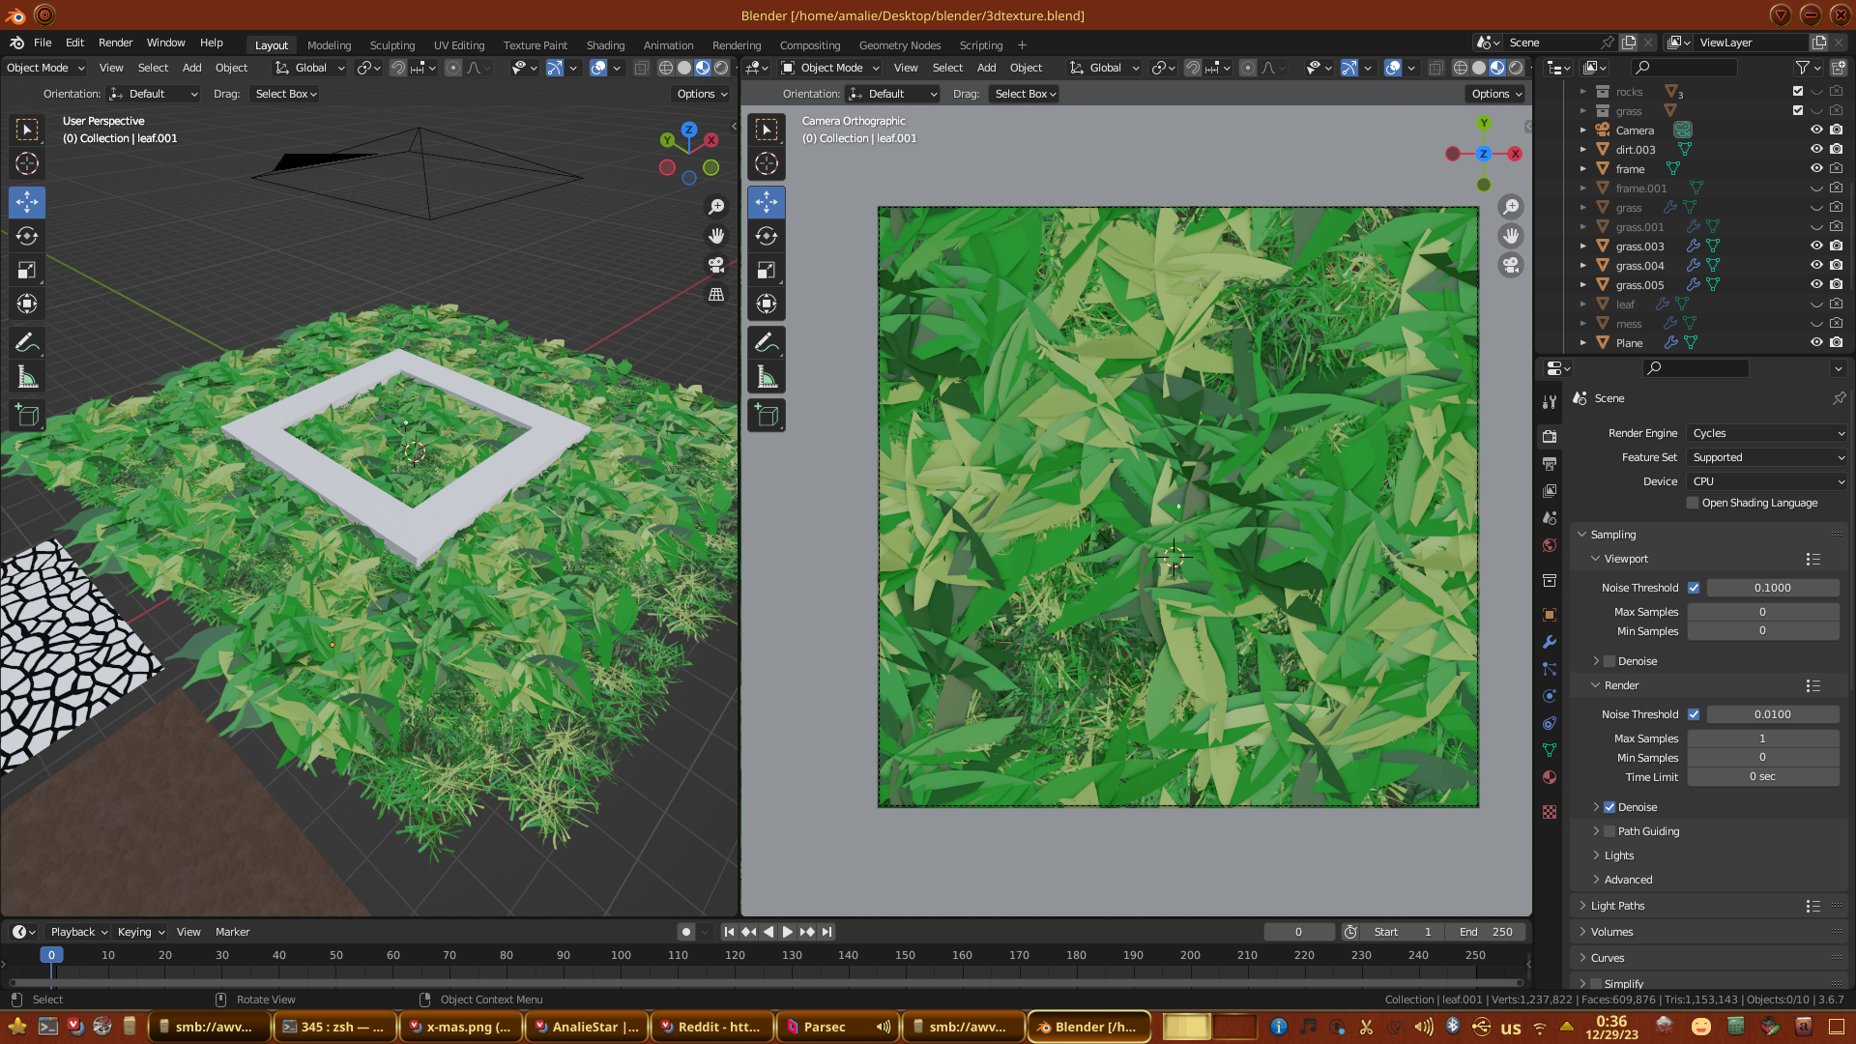Hide grass.003 in viewport via eye icon
Image resolution: width=1856 pixels, height=1044 pixels.
click(x=1816, y=246)
